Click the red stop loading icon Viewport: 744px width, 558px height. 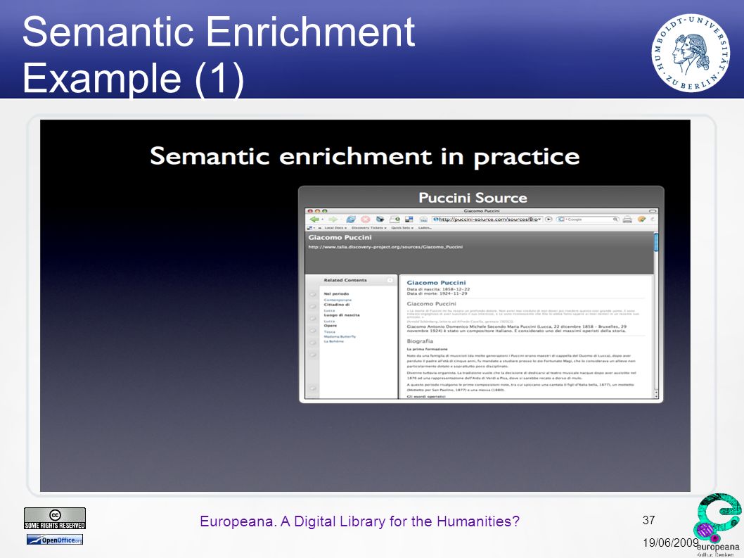click(366, 220)
